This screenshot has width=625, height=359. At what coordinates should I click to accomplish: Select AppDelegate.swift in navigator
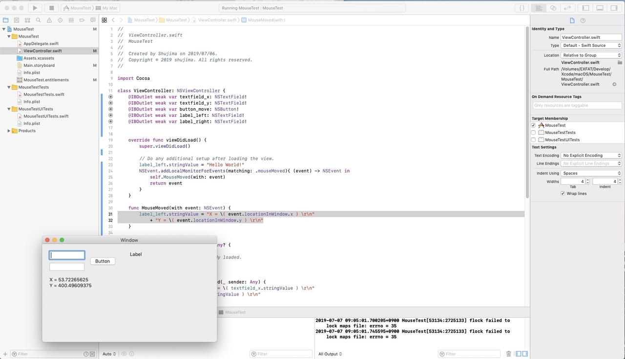click(41, 43)
